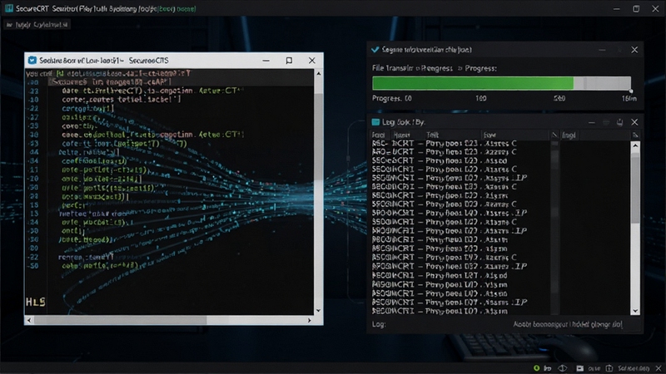The width and height of the screenshot is (666, 374).
Task: Click the Log list scrollbar down arrow
Action: (635, 311)
